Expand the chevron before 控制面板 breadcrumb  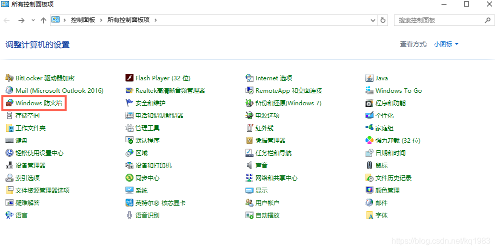click(64, 20)
